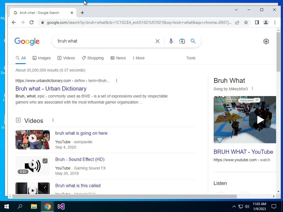Launch Visual Studio from the taskbar

coord(61,206)
